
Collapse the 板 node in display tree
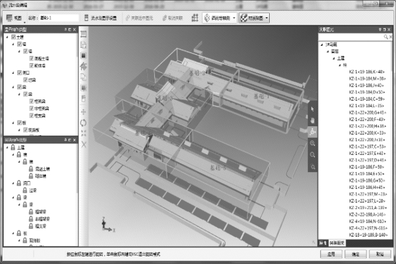pyautogui.click(x=13, y=123)
